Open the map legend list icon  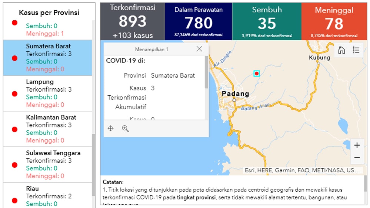tap(356, 50)
